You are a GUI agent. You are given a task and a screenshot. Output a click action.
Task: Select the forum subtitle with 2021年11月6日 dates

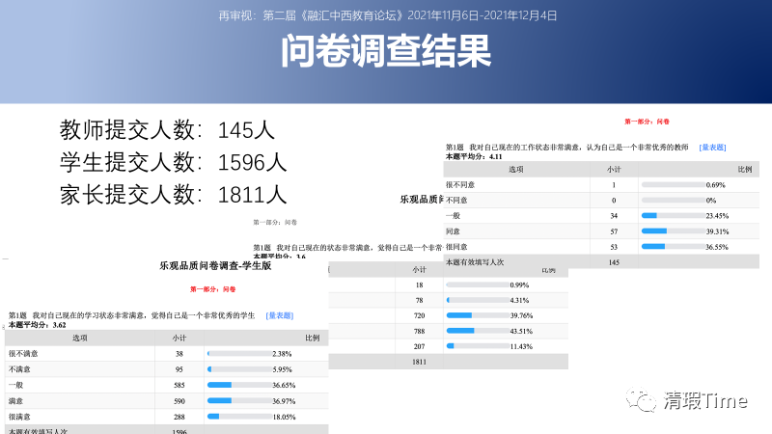tap(388, 15)
